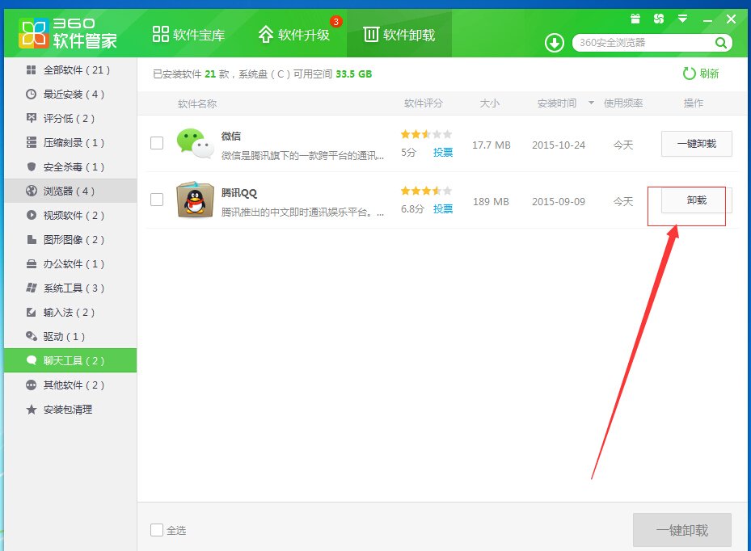Open the download manager circle icon
This screenshot has height=551, width=751.
coord(553,42)
